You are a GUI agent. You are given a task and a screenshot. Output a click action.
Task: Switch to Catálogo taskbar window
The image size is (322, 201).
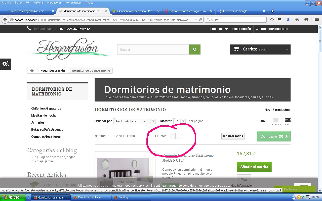pos(131,197)
